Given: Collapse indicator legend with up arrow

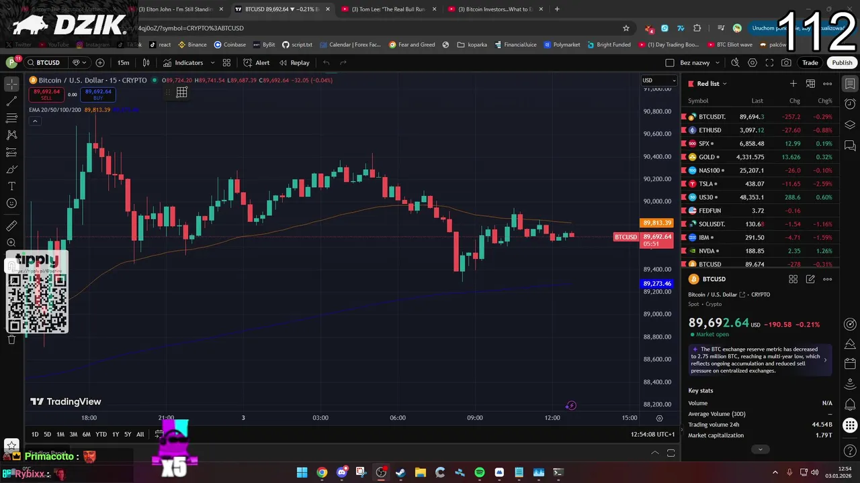Looking at the screenshot, I should point(35,121).
